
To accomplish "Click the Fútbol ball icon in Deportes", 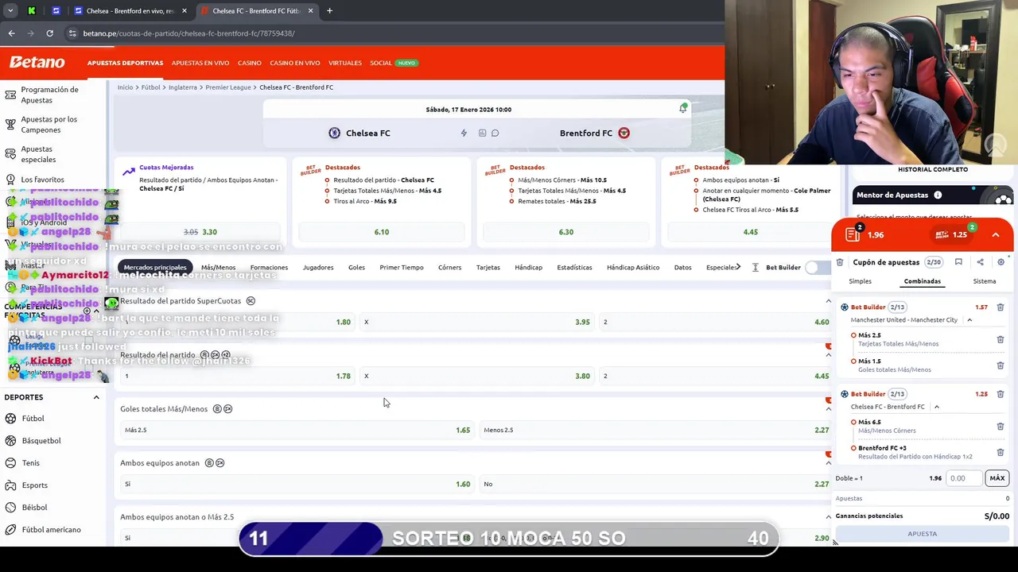I will coord(10,419).
